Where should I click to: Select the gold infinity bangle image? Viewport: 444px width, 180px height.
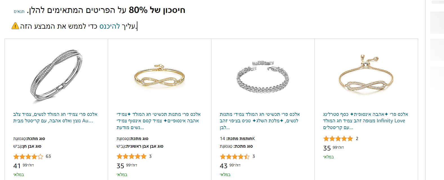159,76
